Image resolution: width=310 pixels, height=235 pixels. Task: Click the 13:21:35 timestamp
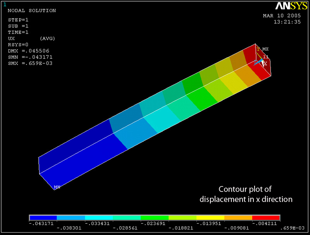click(x=287, y=22)
